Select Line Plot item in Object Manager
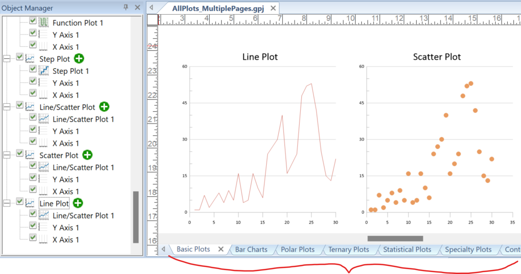Image resolution: width=521 pixels, height=274 pixels. point(54,203)
